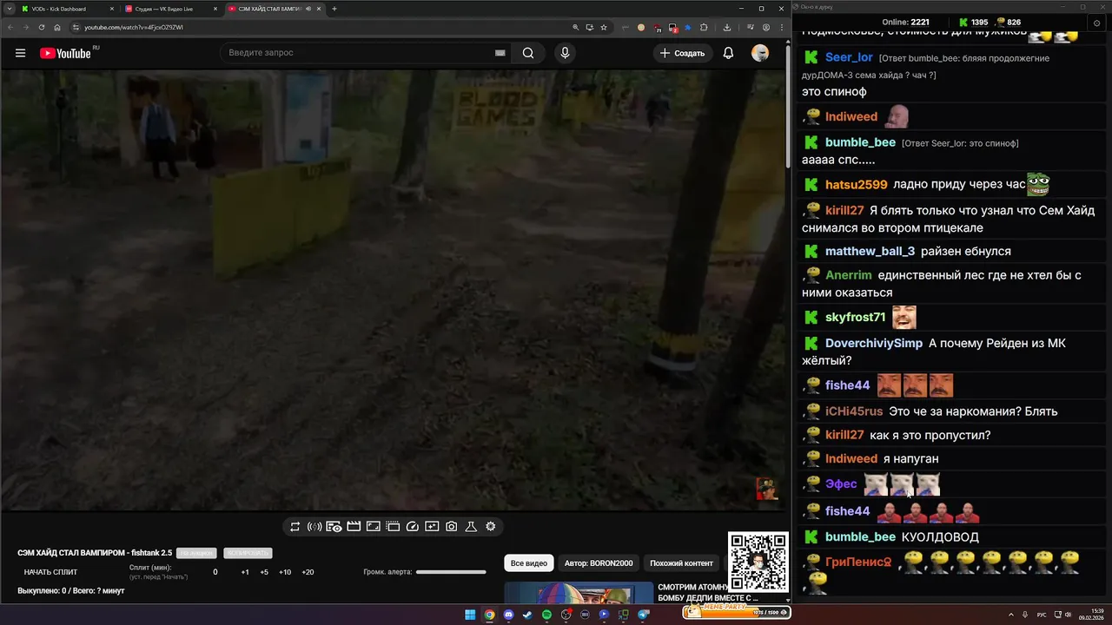The width and height of the screenshot is (1112, 625).
Task: Open Chrome downloads icon
Action: pos(726,27)
